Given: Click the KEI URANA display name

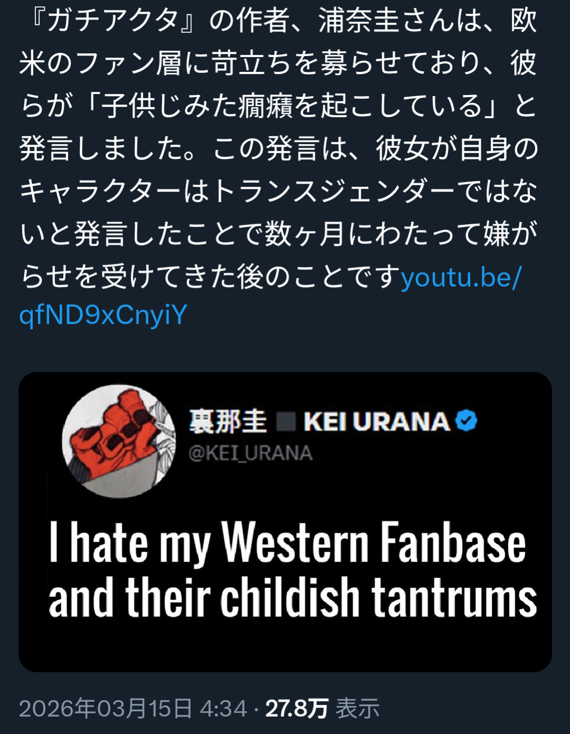Looking at the screenshot, I should [376, 422].
